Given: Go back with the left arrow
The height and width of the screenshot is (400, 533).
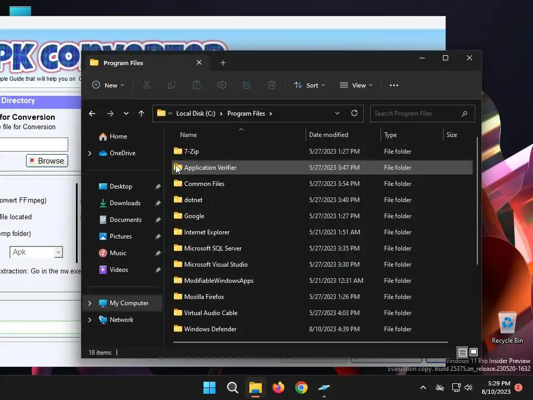Looking at the screenshot, I should tap(92, 114).
